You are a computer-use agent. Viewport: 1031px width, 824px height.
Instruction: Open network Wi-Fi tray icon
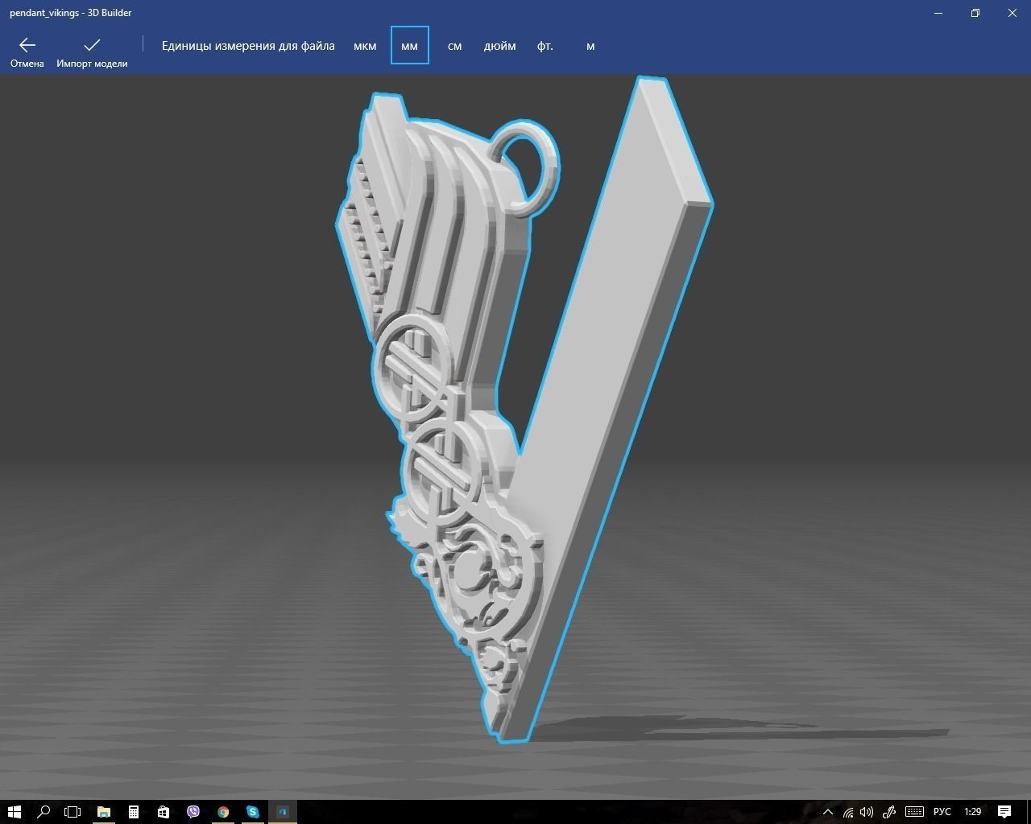(848, 811)
